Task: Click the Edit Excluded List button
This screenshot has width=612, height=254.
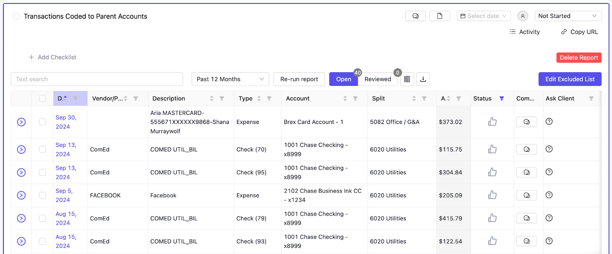Action: coord(570,79)
